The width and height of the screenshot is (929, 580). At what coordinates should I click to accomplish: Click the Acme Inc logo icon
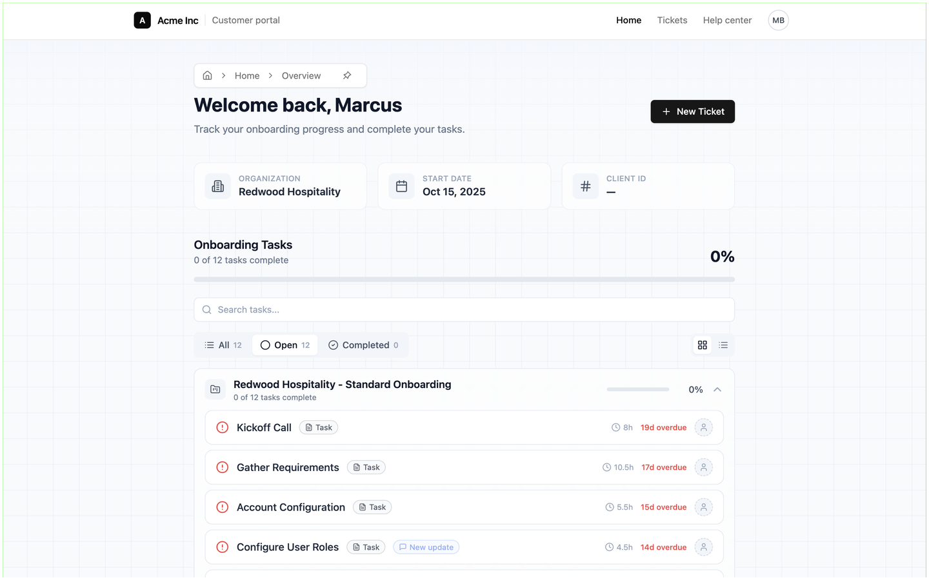click(142, 21)
